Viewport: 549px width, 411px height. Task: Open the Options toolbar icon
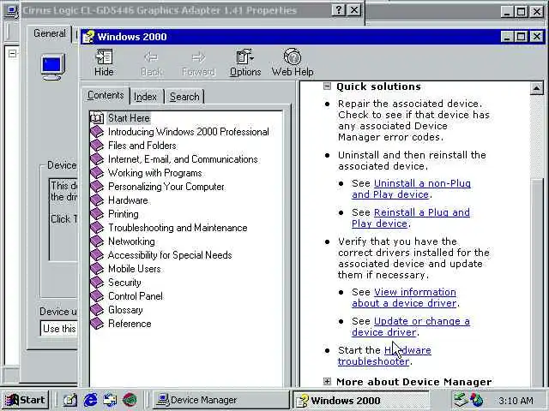coord(245,57)
